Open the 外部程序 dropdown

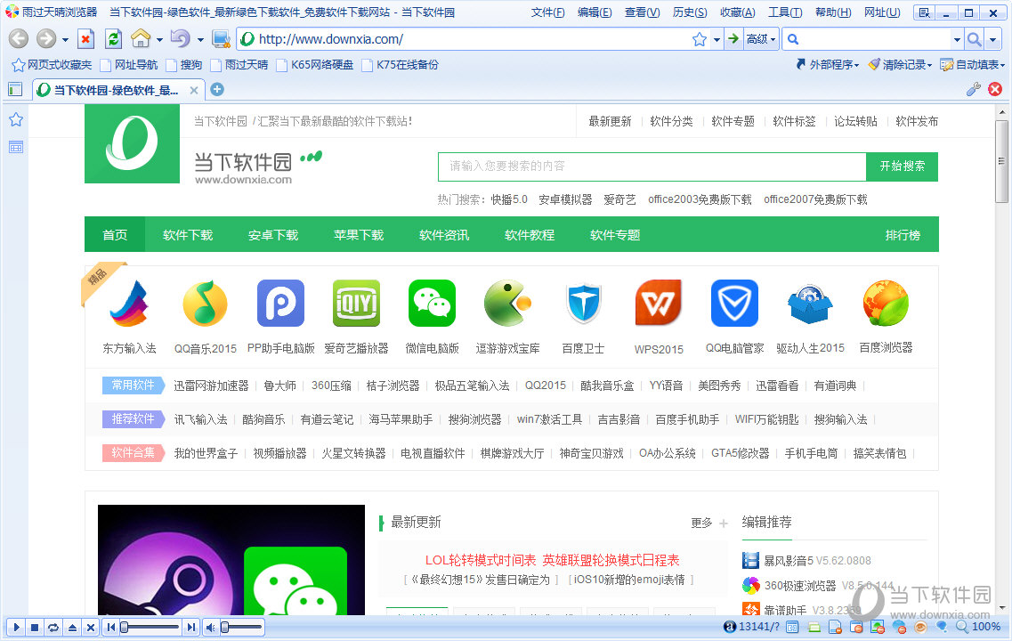828,65
